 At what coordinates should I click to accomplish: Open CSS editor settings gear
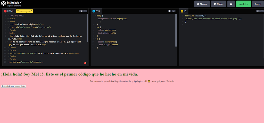(169, 11)
